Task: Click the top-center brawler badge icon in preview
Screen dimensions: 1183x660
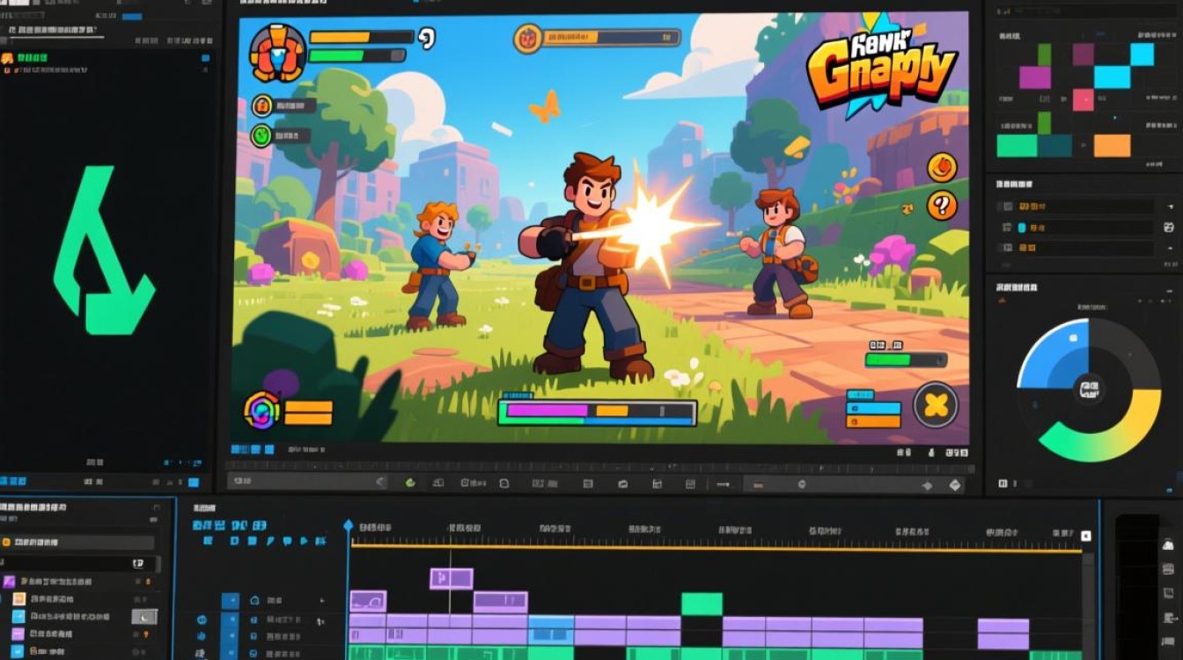Action: [526, 39]
